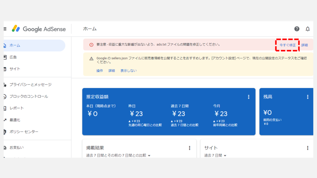Click the 今すぐ修正 link
This screenshot has width=317, height=178.
click(288, 45)
